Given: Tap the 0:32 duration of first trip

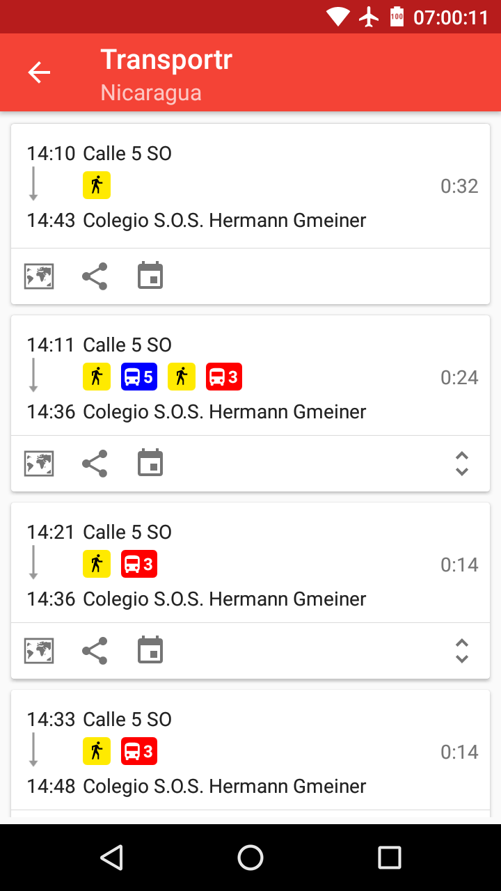Looking at the screenshot, I should (459, 187).
